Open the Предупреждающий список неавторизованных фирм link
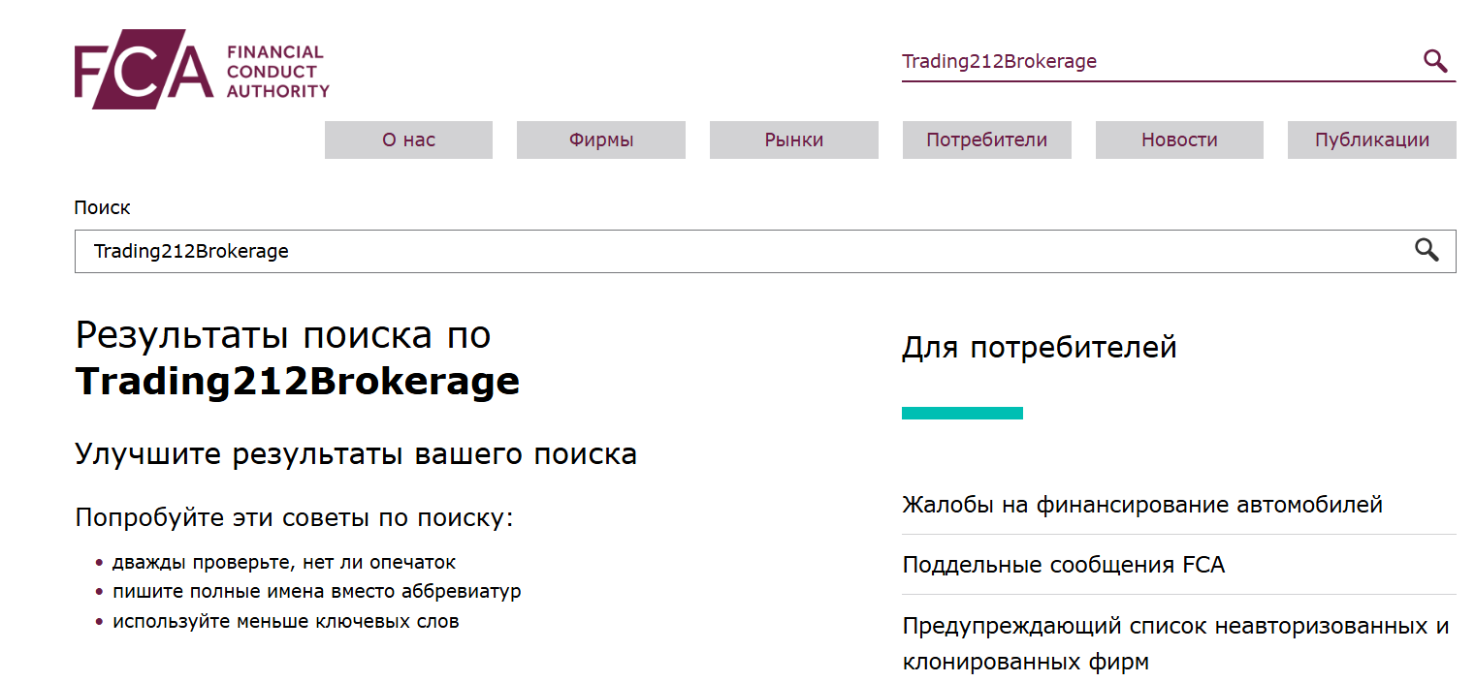This screenshot has width=1475, height=682. pos(1175,644)
